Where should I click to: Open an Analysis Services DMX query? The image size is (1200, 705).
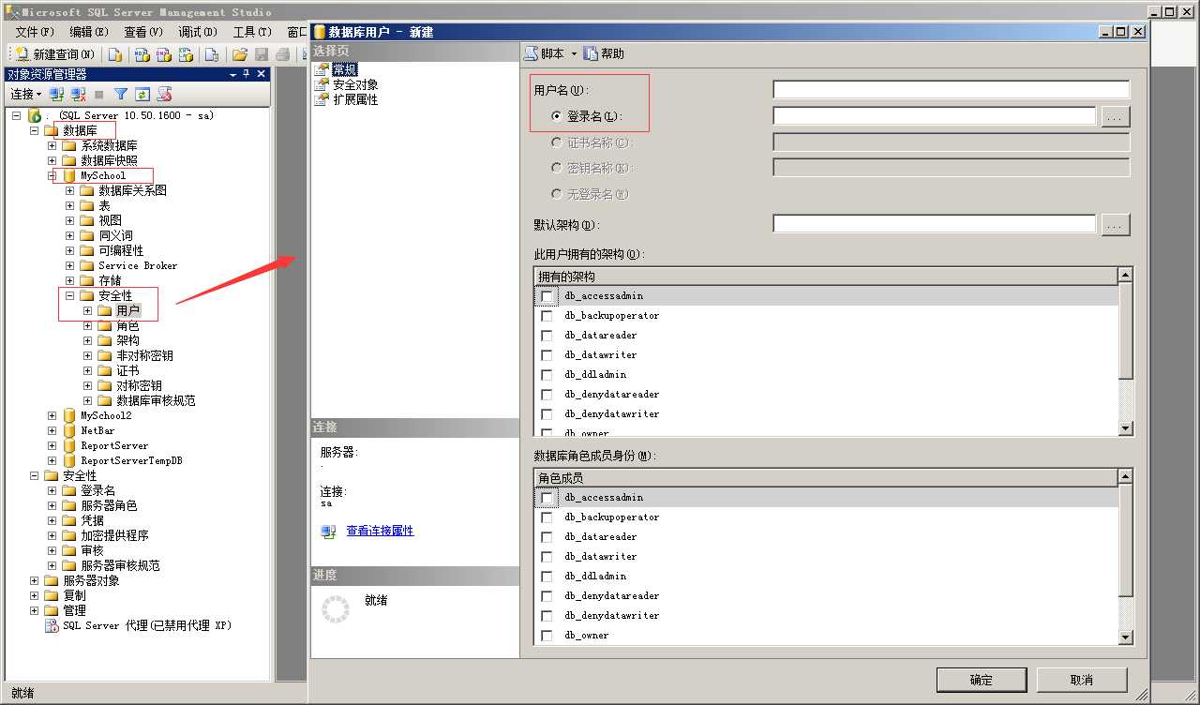click(163, 54)
